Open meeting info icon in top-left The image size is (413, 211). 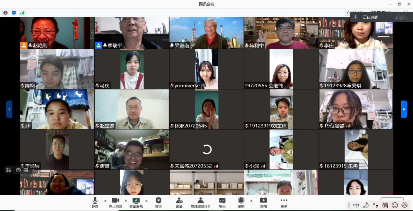pyautogui.click(x=5, y=13)
